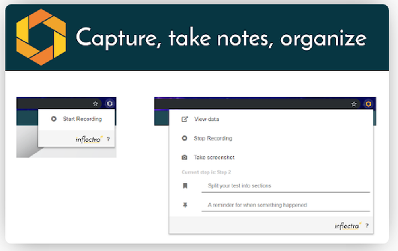Click the 'Capture, take notes, organize' heading

(x=221, y=39)
